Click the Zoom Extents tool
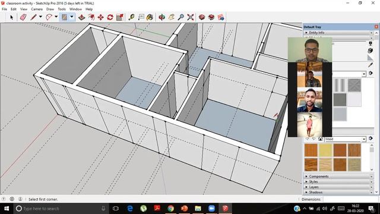Screen dimensions: 380x214 (191, 17)
